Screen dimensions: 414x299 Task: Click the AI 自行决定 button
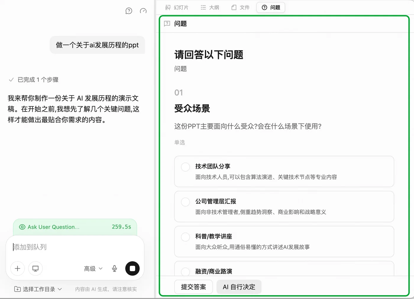point(239,287)
